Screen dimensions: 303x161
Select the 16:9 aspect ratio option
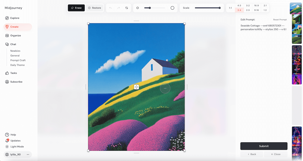(256, 5)
